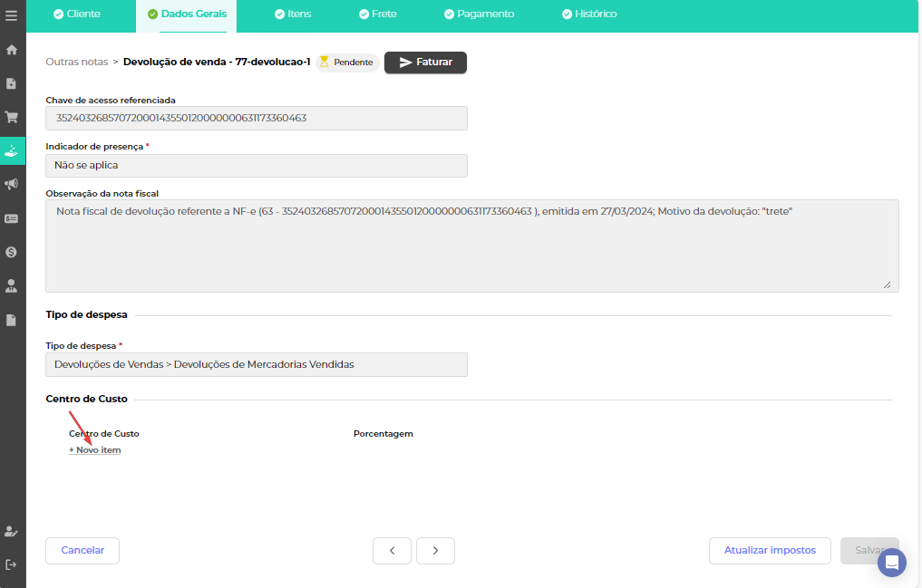This screenshot has height=588, width=922.
Task: Switch to the Cliente tab
Action: [77, 14]
